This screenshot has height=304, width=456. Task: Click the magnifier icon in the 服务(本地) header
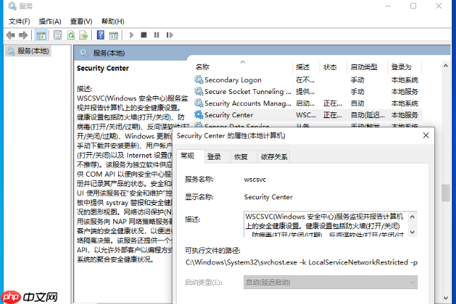[84, 53]
